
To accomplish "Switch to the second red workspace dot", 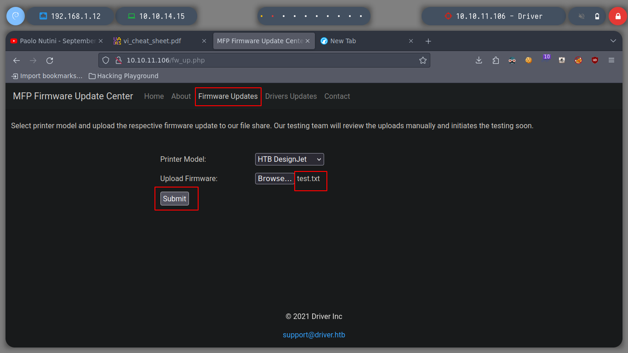I will (273, 16).
